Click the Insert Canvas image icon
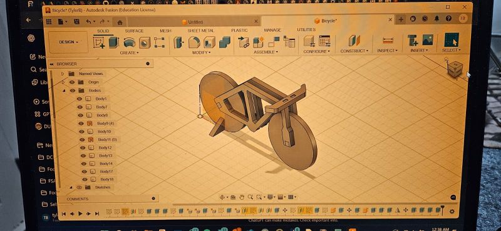Image resolution: width=501 pixels, height=231 pixels. pyautogui.click(x=428, y=40)
